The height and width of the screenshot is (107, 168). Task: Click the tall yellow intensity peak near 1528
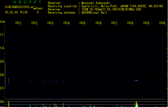[x=136, y=104]
